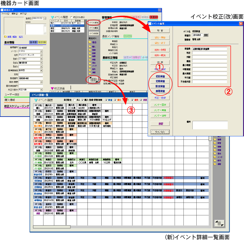Screen dimensions: 244x240
Task: Click キャンセル in the イベント編集 dialog
Action: [160, 132]
